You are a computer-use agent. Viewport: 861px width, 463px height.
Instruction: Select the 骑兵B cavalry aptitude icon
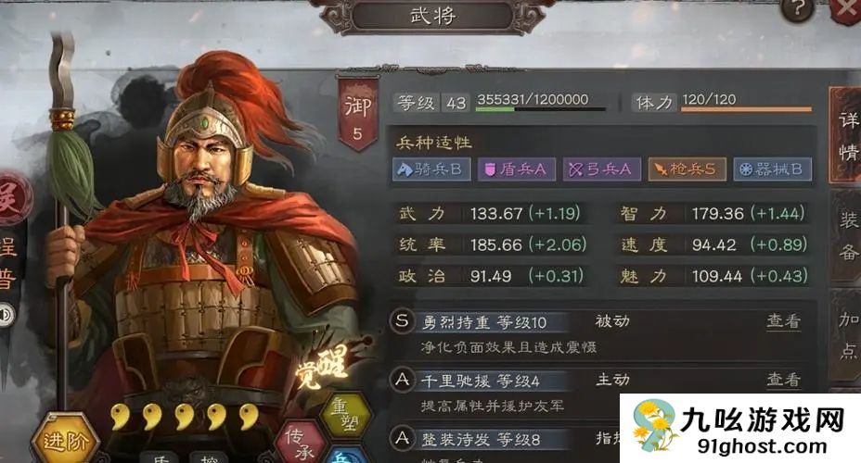coord(431,169)
